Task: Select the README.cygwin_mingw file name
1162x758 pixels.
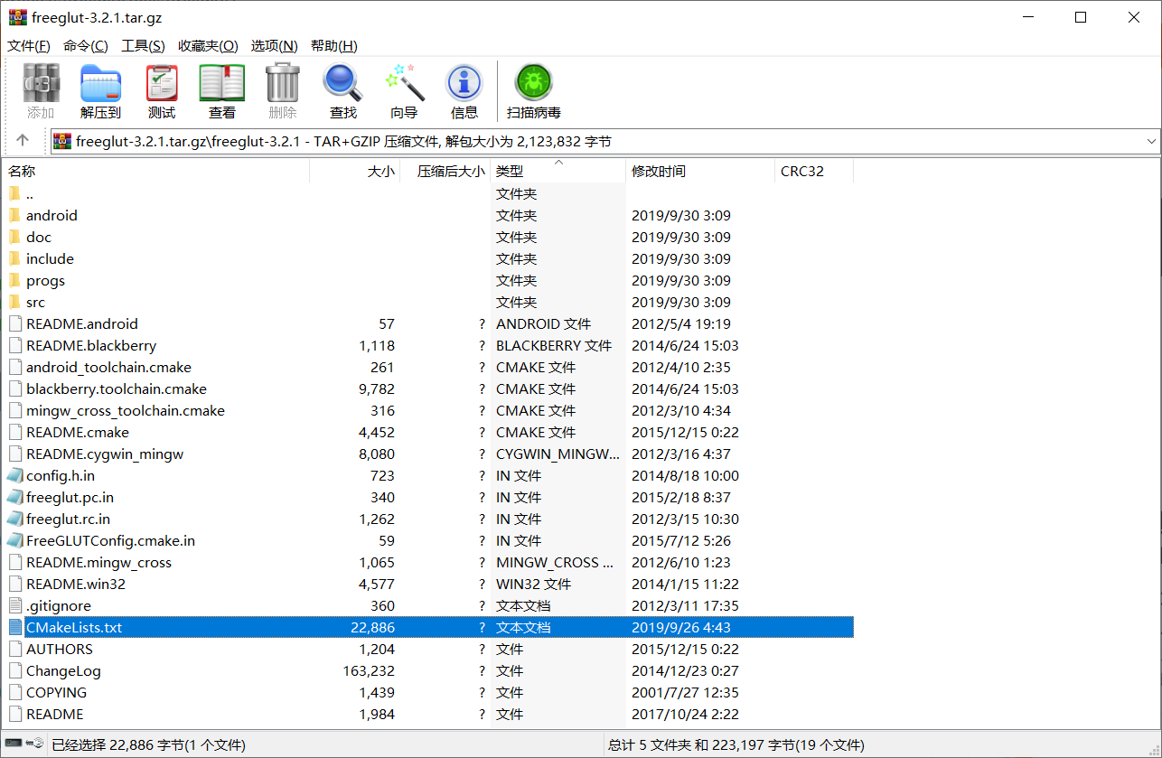Action: pyautogui.click(x=105, y=454)
